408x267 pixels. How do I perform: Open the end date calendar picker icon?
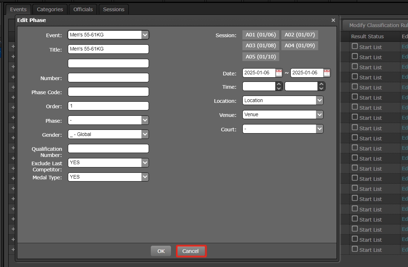[326, 73]
